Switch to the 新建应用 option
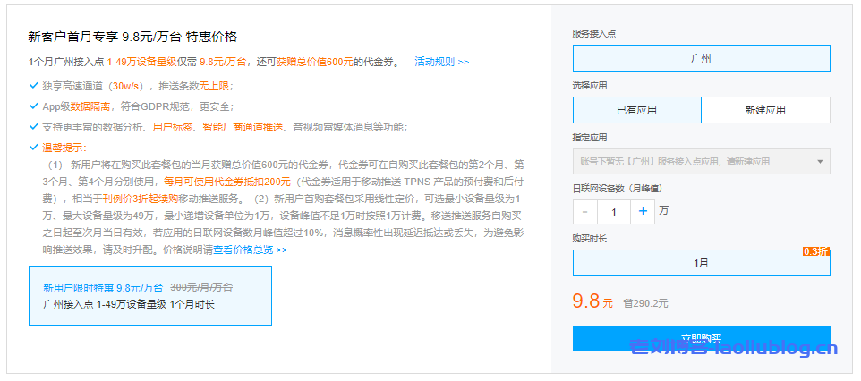The width and height of the screenshot is (861, 381). tap(765, 110)
